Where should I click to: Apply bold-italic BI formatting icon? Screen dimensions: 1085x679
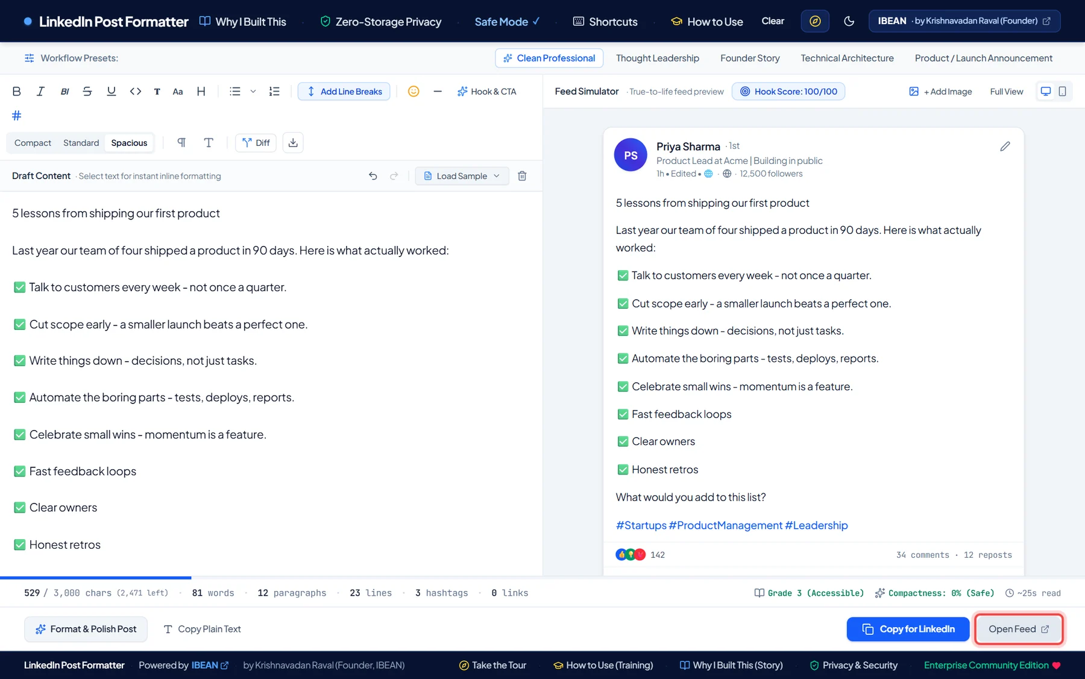tap(64, 92)
